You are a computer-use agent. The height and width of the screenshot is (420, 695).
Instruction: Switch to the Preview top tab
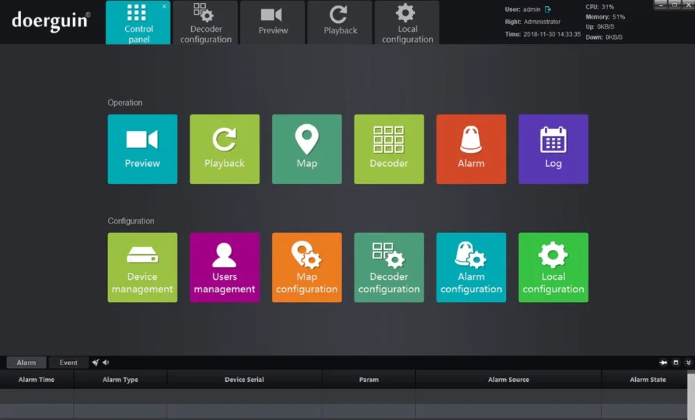click(x=273, y=23)
